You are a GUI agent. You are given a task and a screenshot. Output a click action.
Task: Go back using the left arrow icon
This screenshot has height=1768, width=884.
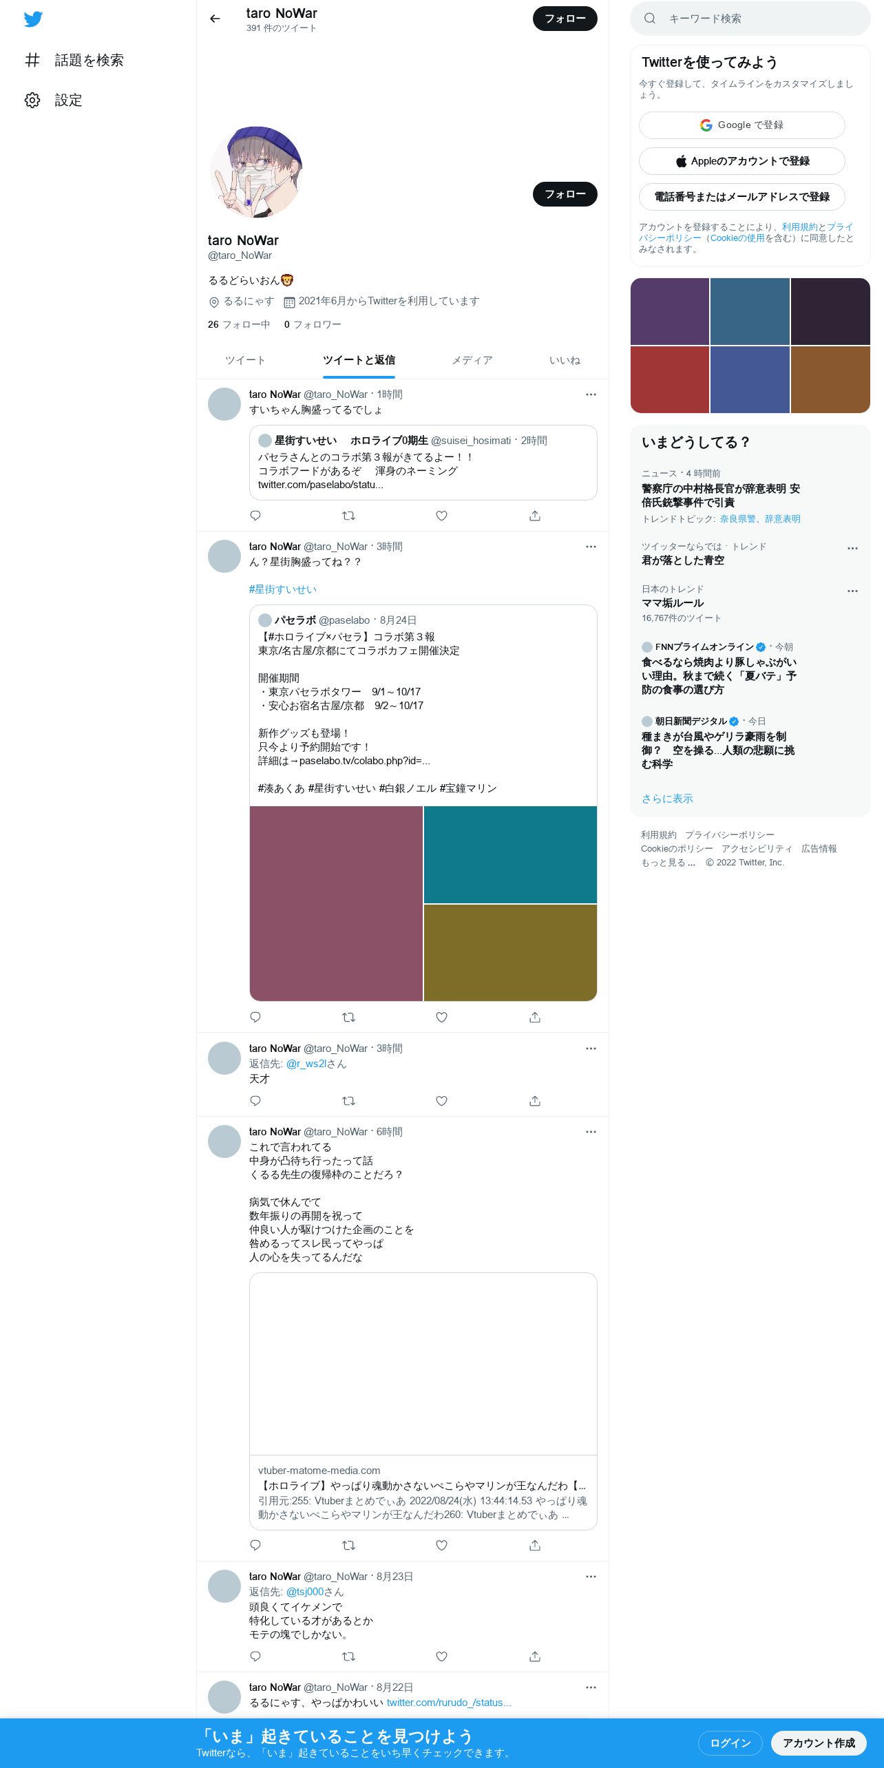click(215, 19)
